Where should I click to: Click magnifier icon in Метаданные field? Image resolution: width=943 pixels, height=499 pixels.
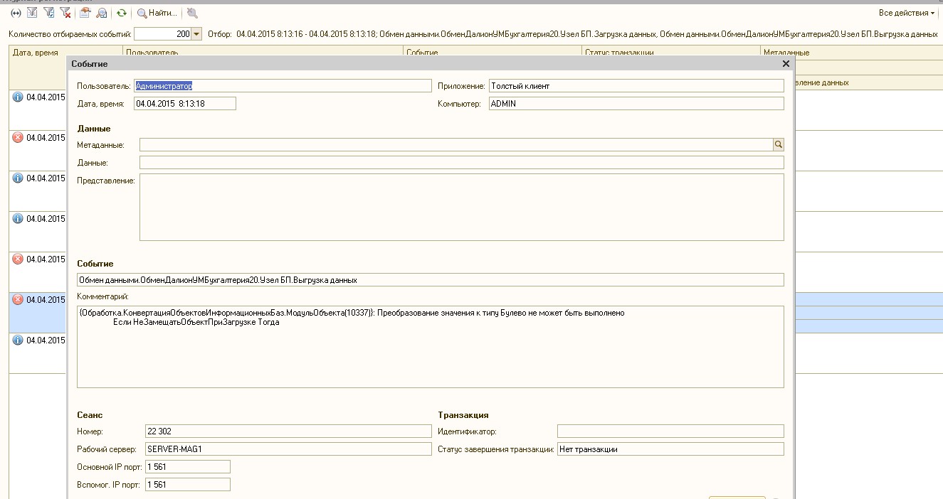click(x=778, y=145)
